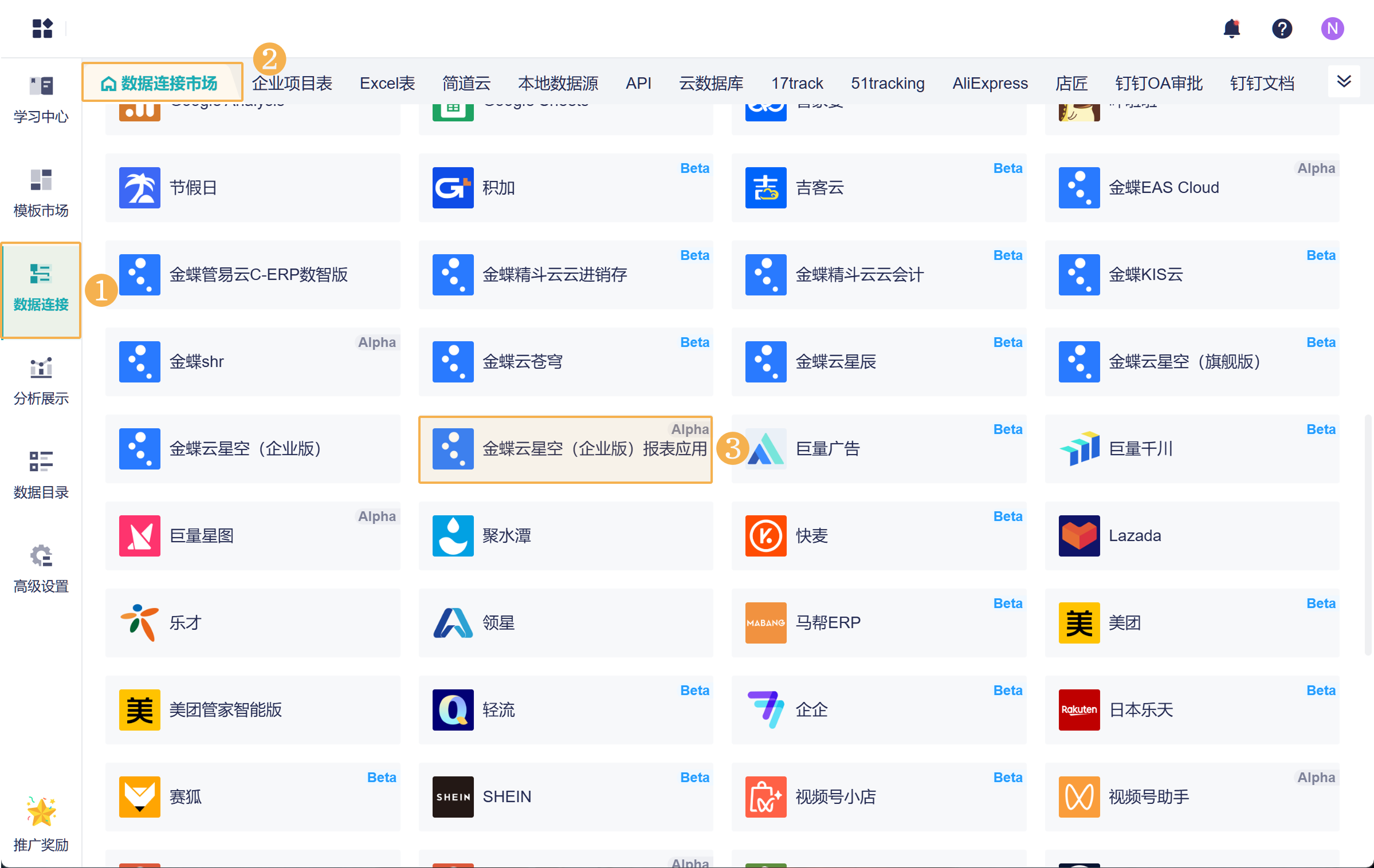Select 金蝶精斗云云会计 connector
The height and width of the screenshot is (868, 1374).
pyautogui.click(x=879, y=275)
